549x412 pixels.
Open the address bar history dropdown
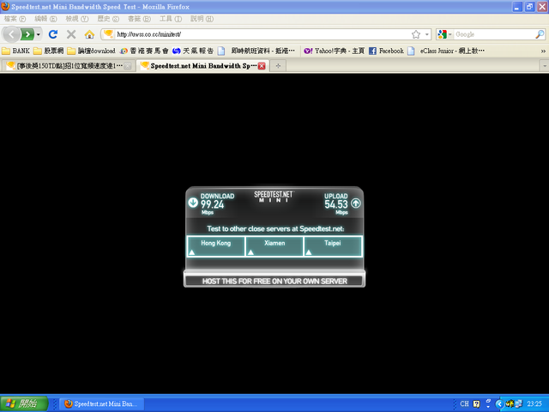(x=427, y=34)
